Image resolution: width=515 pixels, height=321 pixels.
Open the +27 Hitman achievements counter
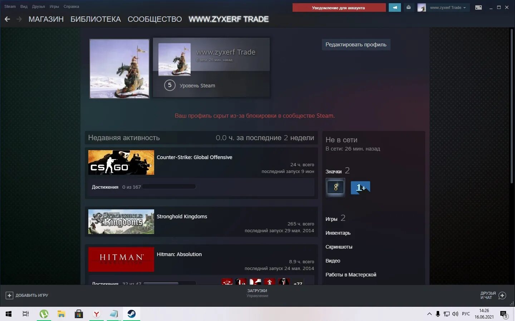pyautogui.click(x=298, y=283)
